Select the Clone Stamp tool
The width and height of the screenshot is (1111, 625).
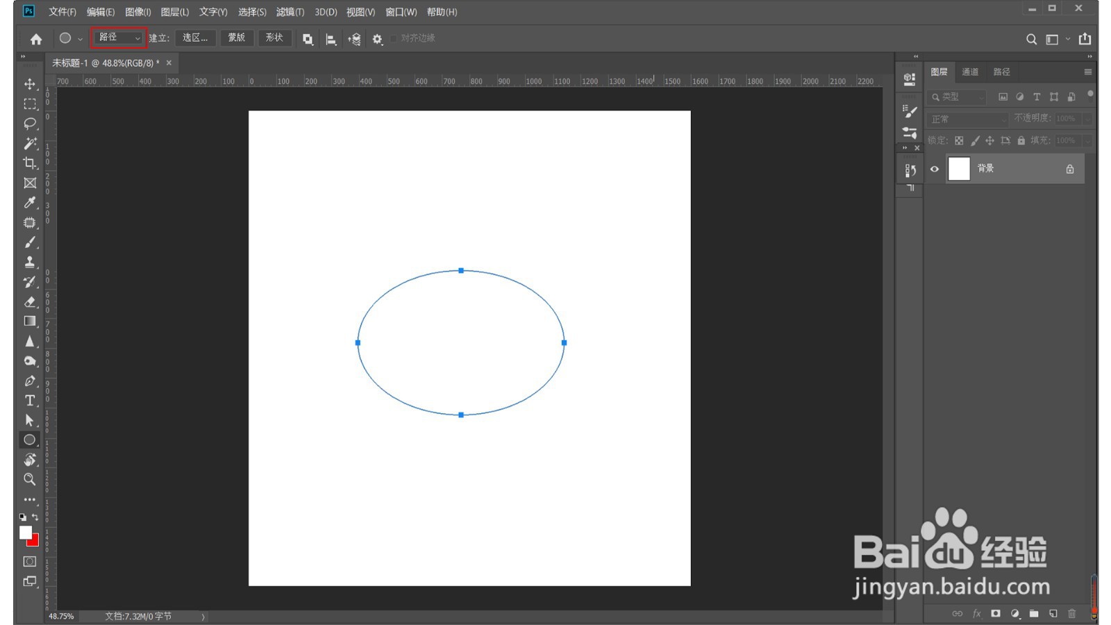[30, 262]
